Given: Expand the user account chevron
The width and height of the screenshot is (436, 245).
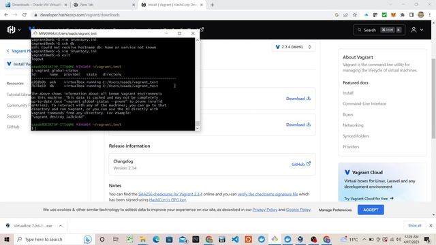Looking at the screenshot, I should tap(422, 30).
